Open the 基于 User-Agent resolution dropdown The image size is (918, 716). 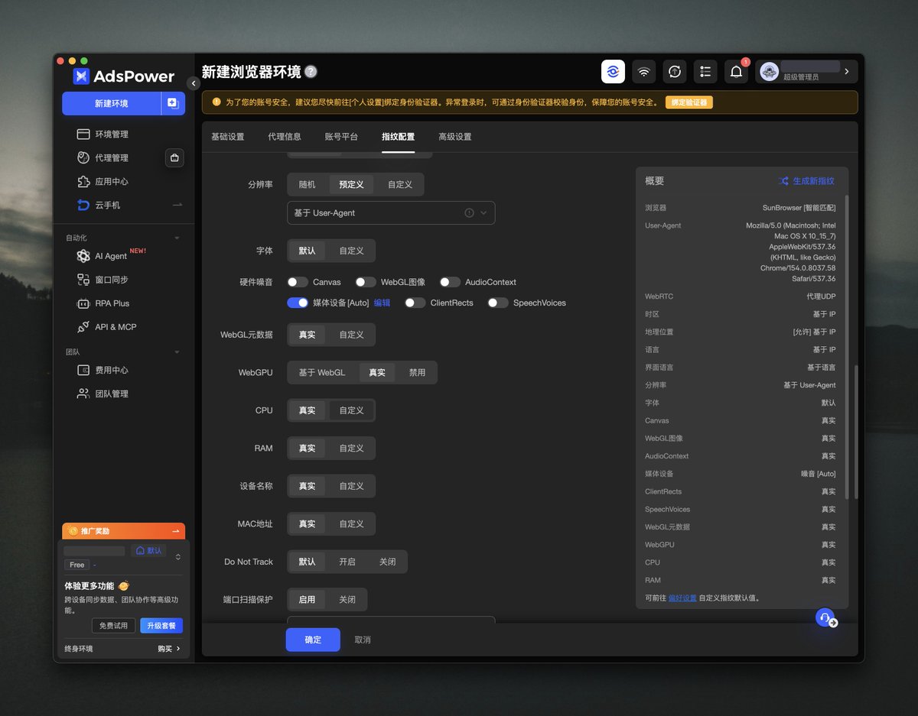coord(391,213)
